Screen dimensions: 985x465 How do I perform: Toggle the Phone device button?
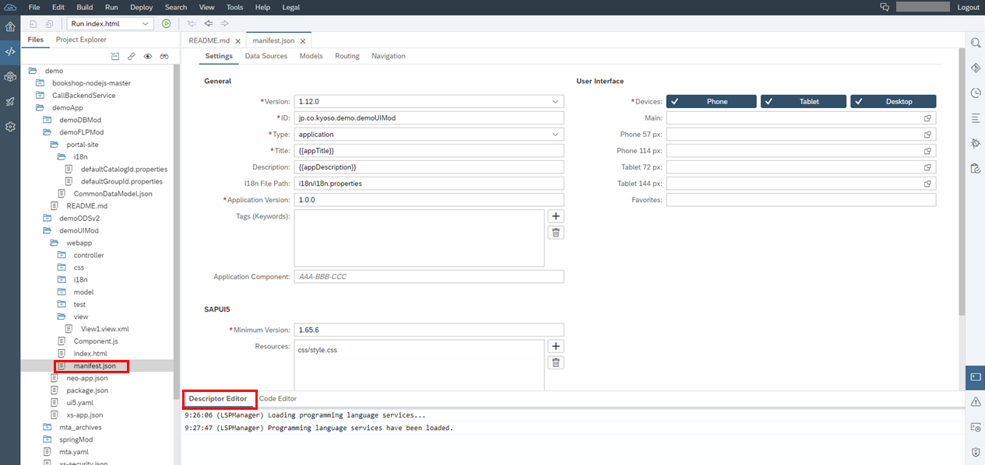pyautogui.click(x=711, y=101)
